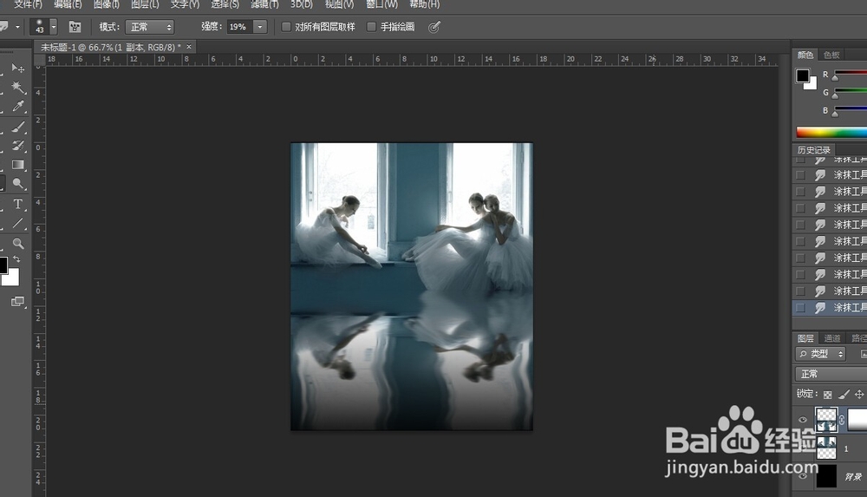Open the 滤镜(T) menu
Image resolution: width=867 pixels, height=497 pixels.
(264, 4)
